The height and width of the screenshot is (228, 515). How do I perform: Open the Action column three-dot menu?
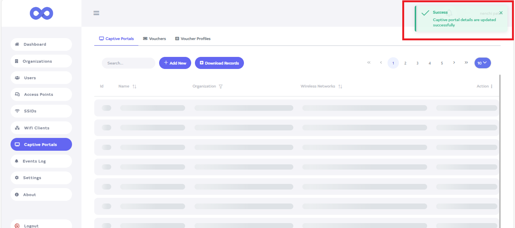pyautogui.click(x=492, y=86)
